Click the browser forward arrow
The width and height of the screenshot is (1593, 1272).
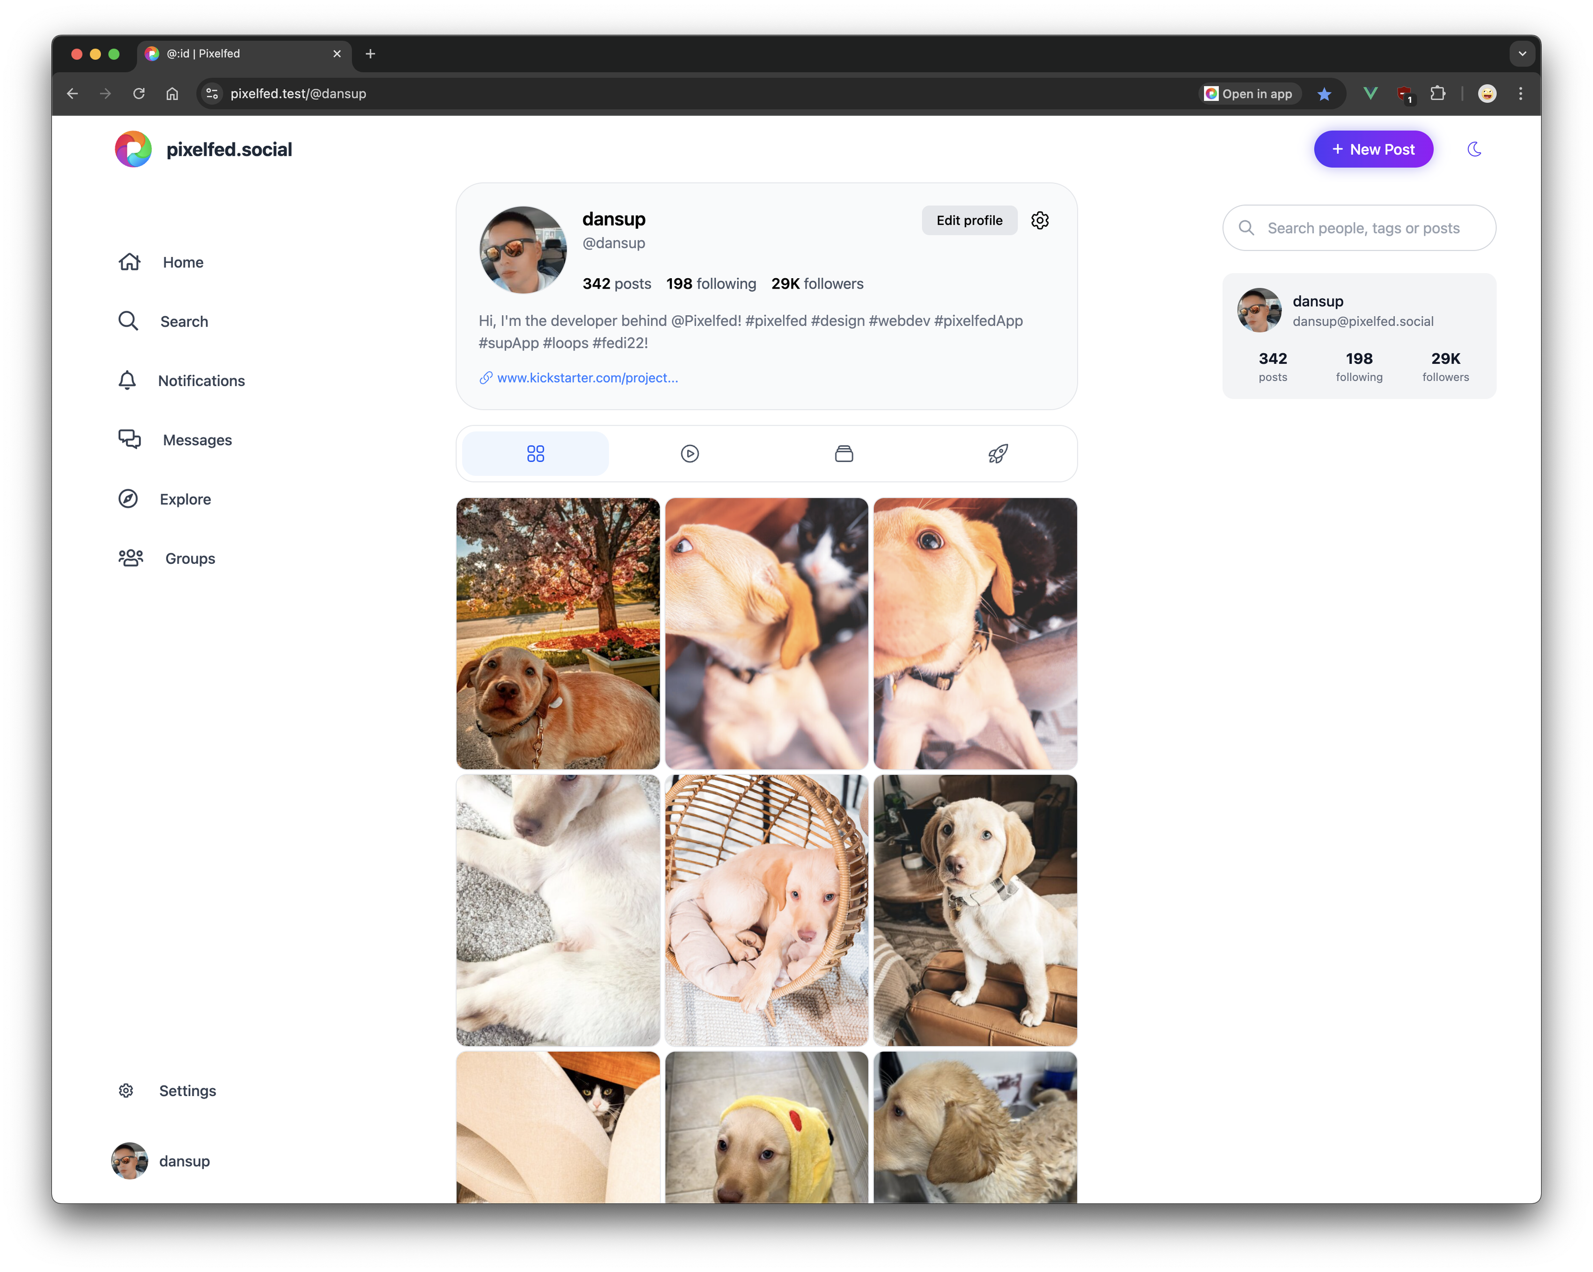(106, 94)
